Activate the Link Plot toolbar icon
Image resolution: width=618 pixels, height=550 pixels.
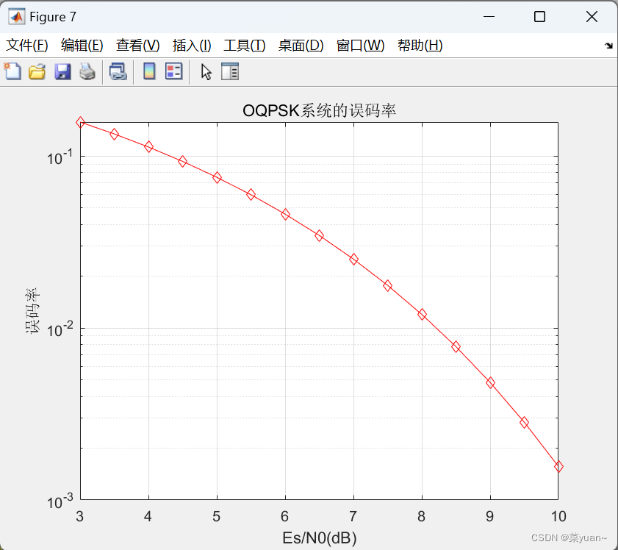coord(118,71)
